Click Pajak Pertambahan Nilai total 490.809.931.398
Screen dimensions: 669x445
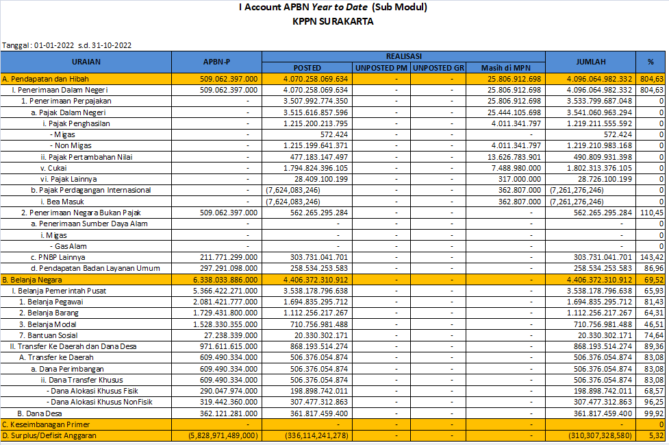point(603,157)
